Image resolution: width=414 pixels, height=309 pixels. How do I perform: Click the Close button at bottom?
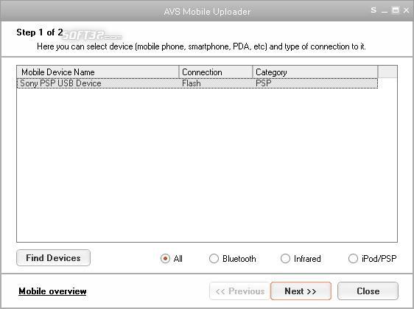tap(368, 291)
